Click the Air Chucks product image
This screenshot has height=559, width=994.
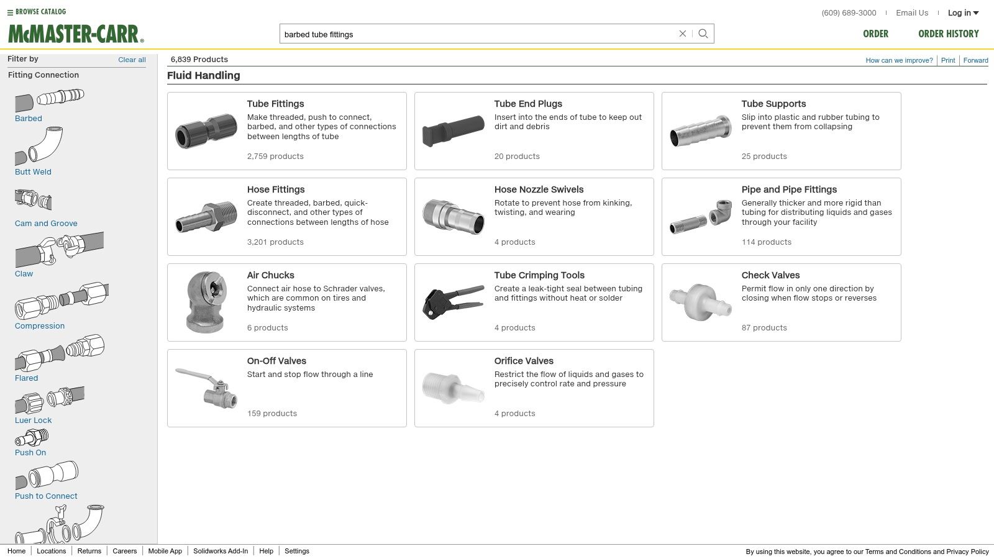(x=206, y=302)
